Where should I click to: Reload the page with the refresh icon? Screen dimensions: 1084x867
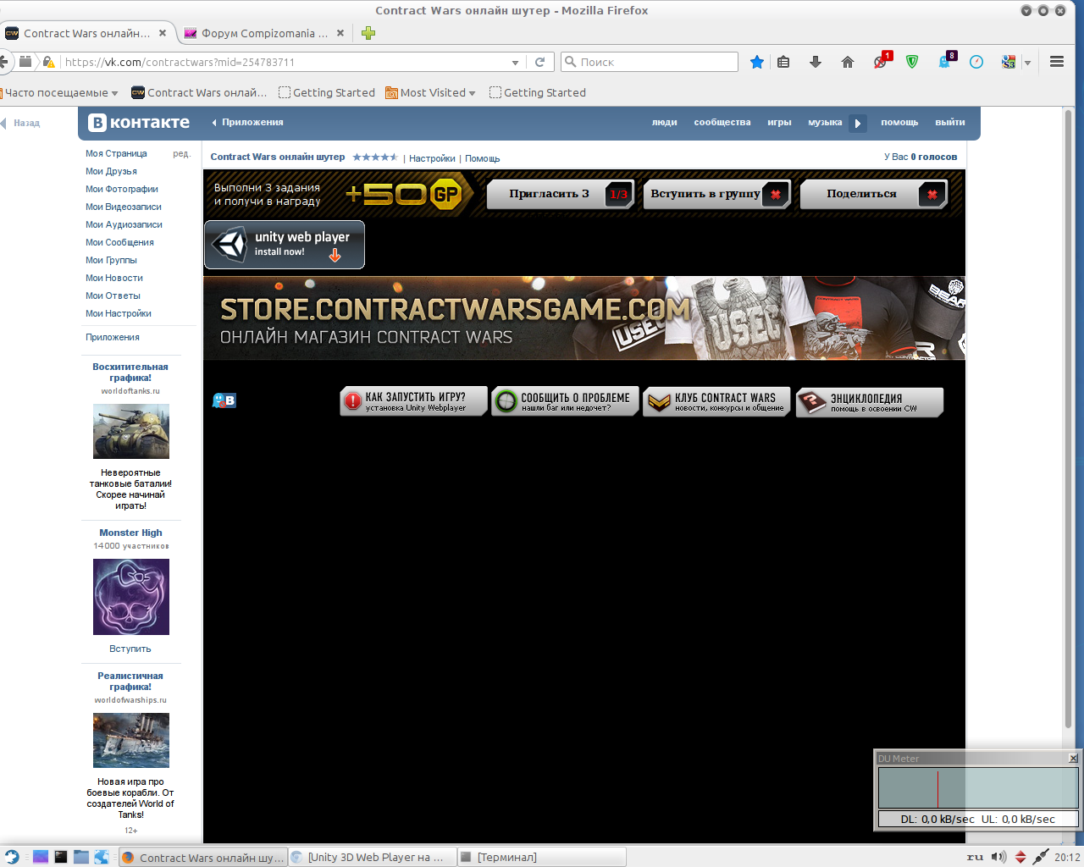539,62
